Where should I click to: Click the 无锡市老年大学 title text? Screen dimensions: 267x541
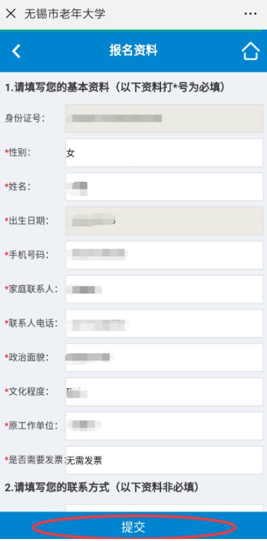[x=65, y=14]
